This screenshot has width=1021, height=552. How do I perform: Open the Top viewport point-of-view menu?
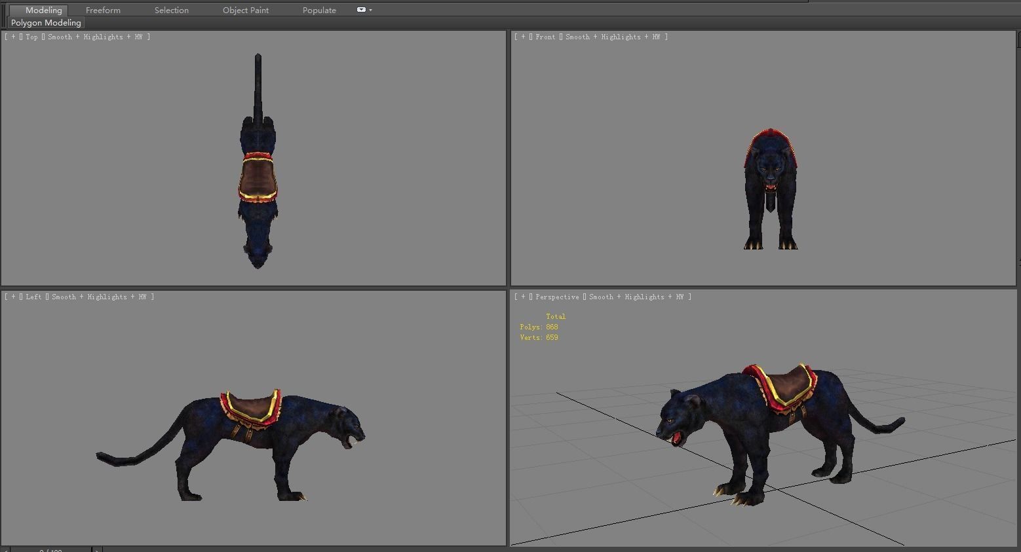click(x=31, y=37)
